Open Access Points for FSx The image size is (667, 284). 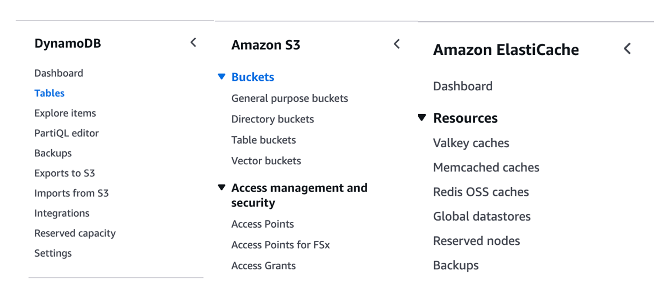(x=280, y=245)
